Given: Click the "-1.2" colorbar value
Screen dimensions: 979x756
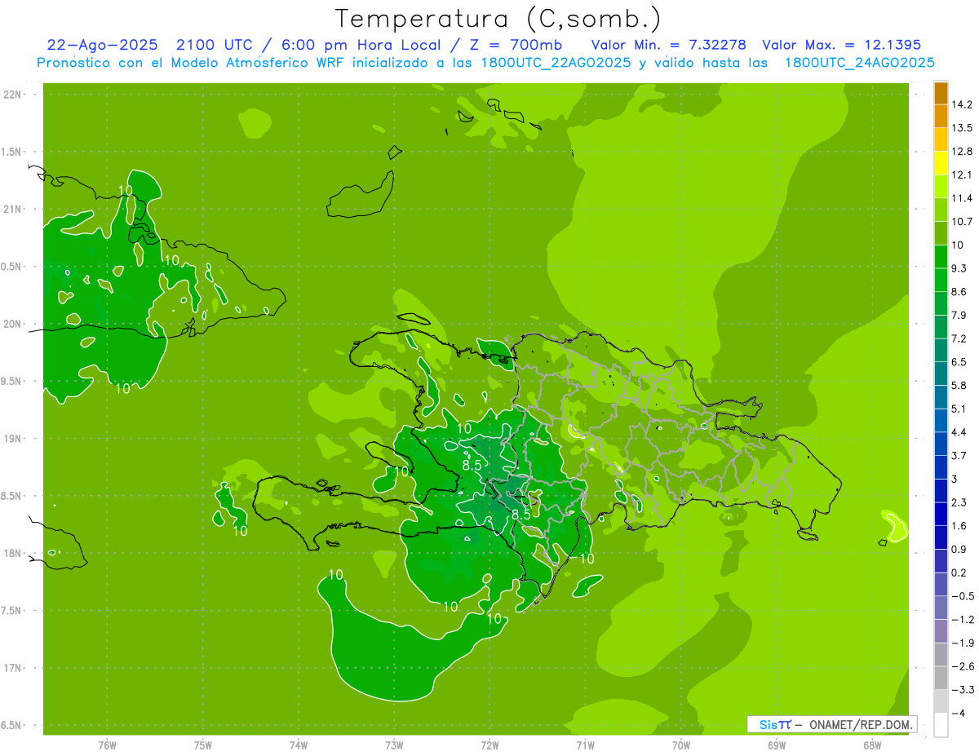Looking at the screenshot, I should [x=963, y=620].
